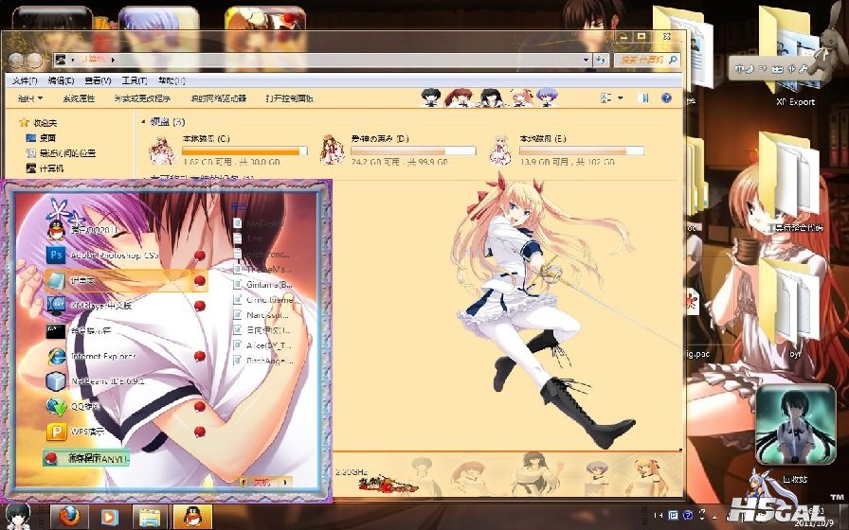Expand QQ download manager jump list arrow
Viewport: 849px width, 530px height.
(x=200, y=406)
